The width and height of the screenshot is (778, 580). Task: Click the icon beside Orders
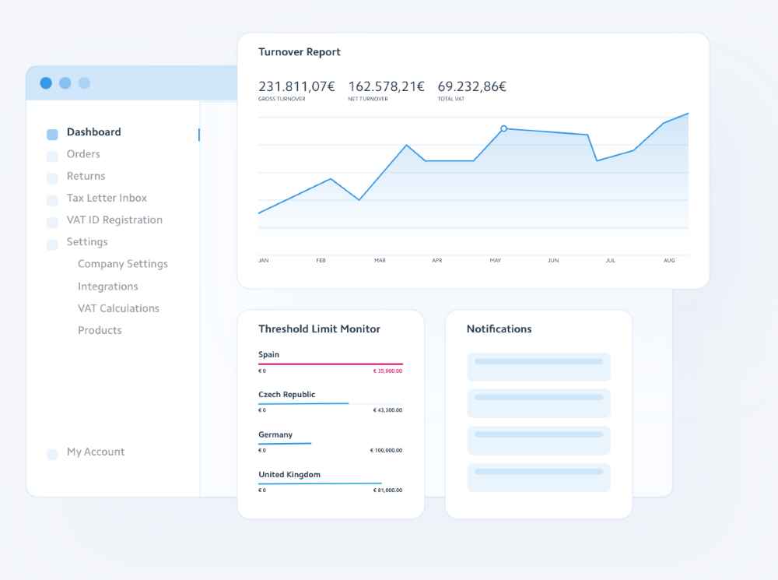52,156
